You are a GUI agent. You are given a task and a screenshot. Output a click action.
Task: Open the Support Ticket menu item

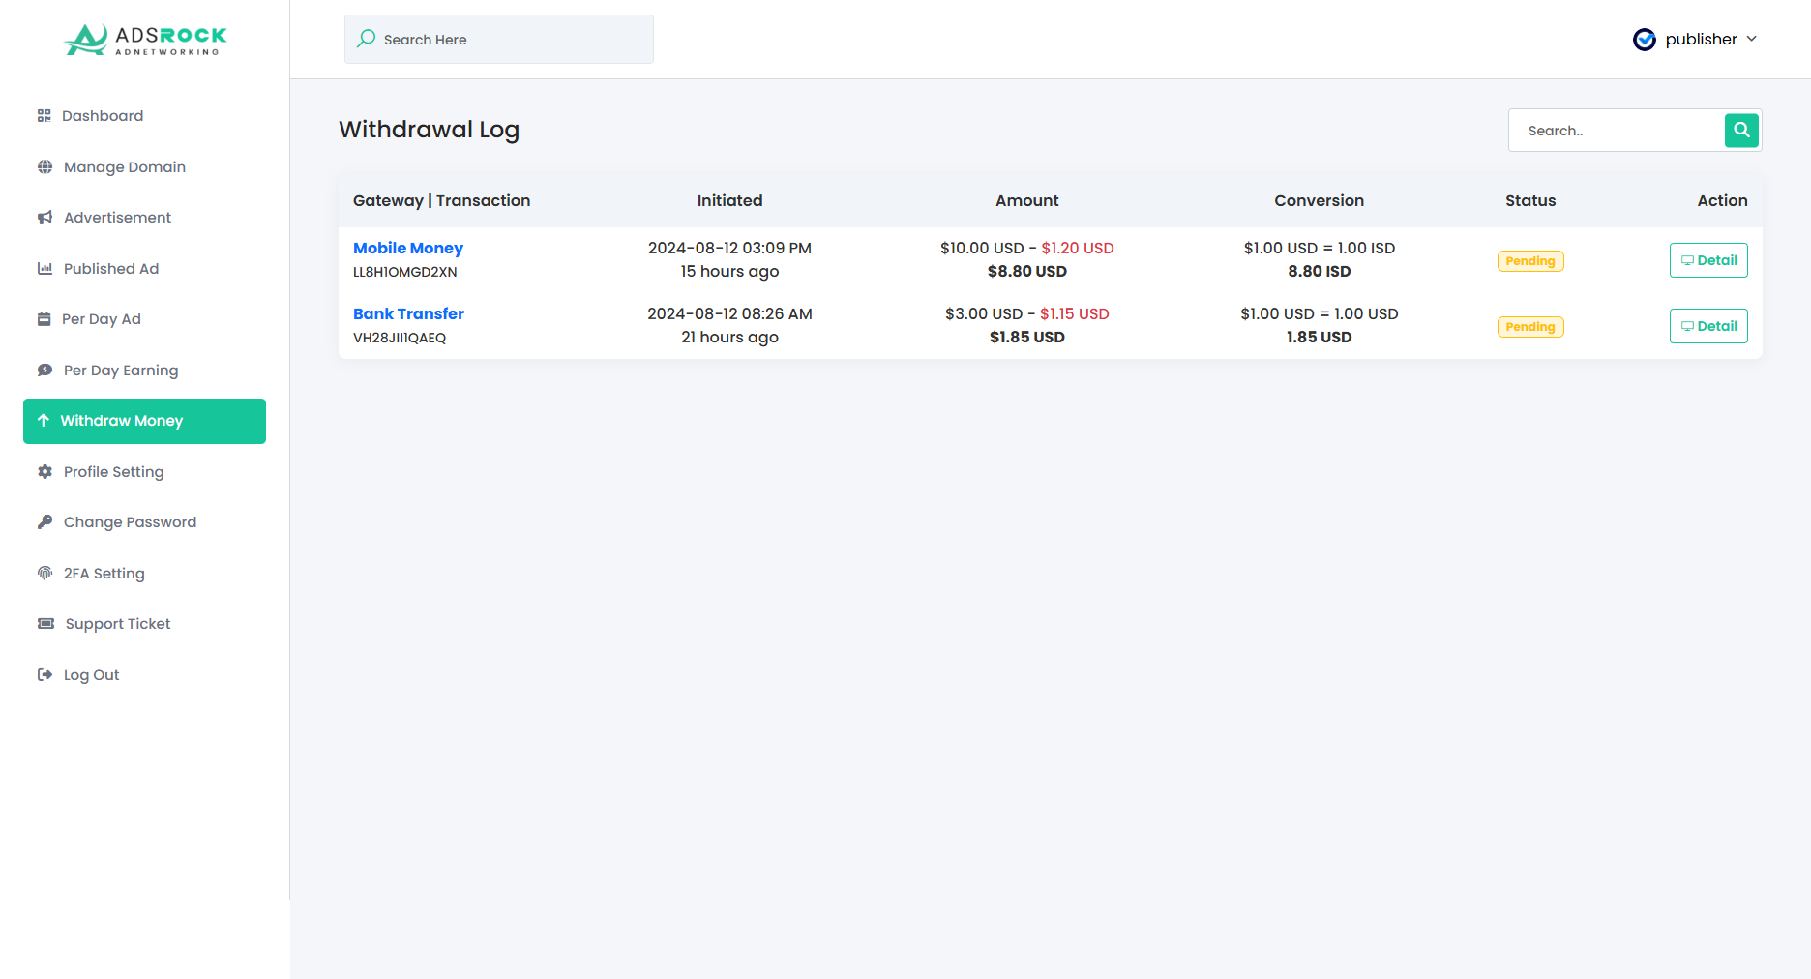(x=117, y=624)
